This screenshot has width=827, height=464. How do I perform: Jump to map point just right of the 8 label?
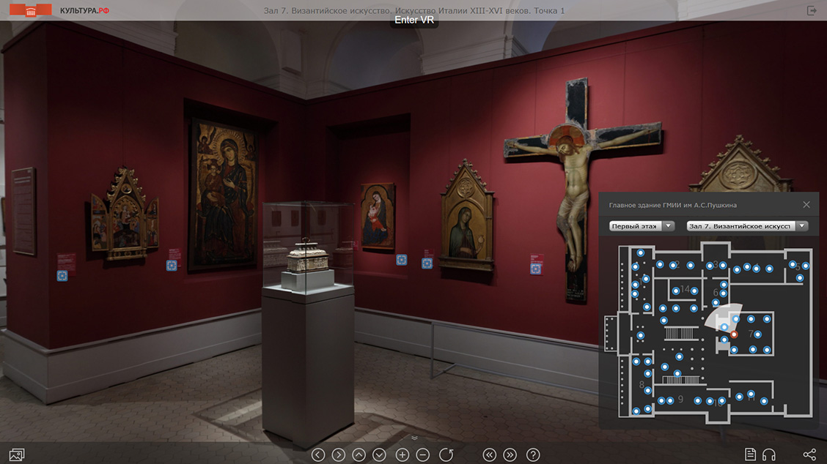tap(647, 390)
